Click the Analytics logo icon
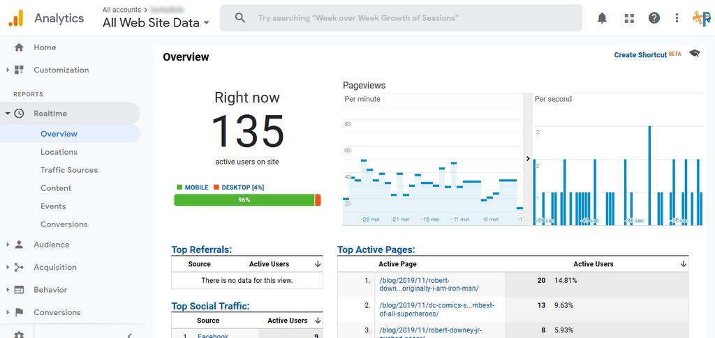The width and height of the screenshot is (715, 338). click(x=15, y=18)
